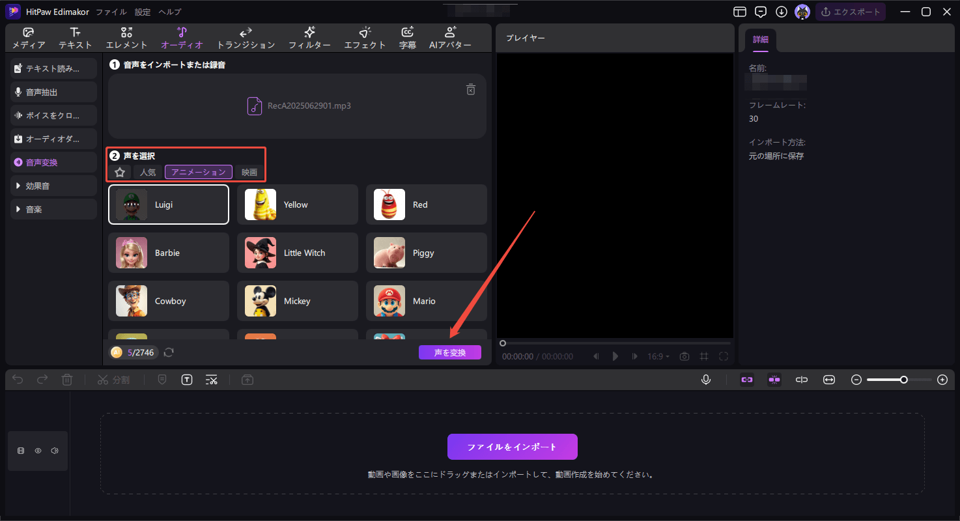Image resolution: width=960 pixels, height=521 pixels.
Task: Open the エフェクト effects tab
Action: (365, 38)
